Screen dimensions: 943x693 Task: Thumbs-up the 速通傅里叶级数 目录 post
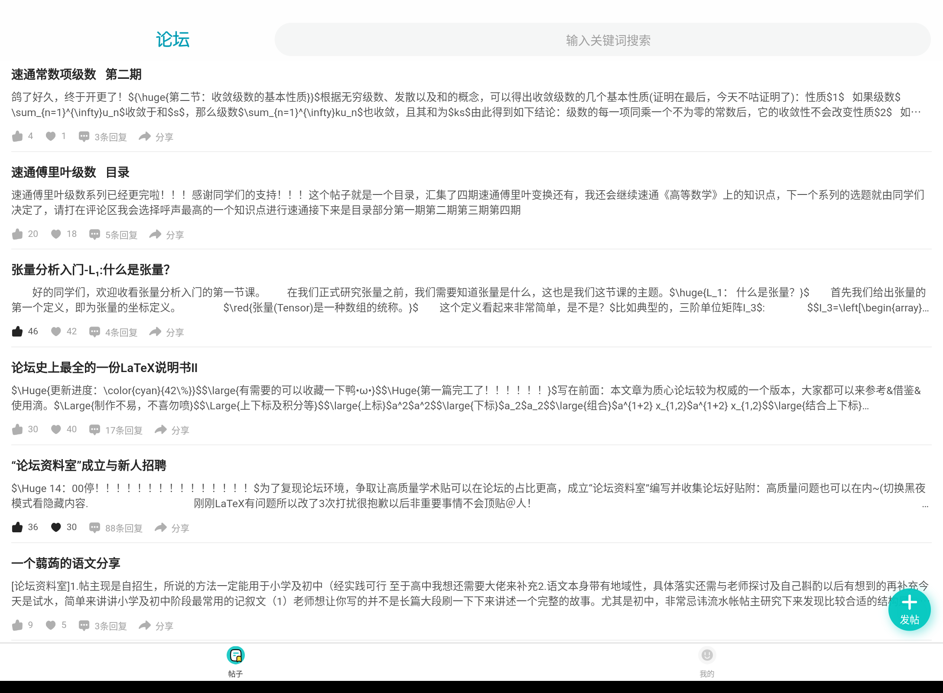click(17, 234)
